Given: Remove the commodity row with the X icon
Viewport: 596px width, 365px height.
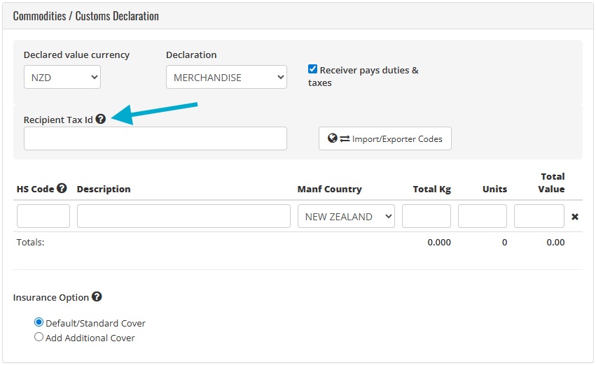Looking at the screenshot, I should point(575,217).
